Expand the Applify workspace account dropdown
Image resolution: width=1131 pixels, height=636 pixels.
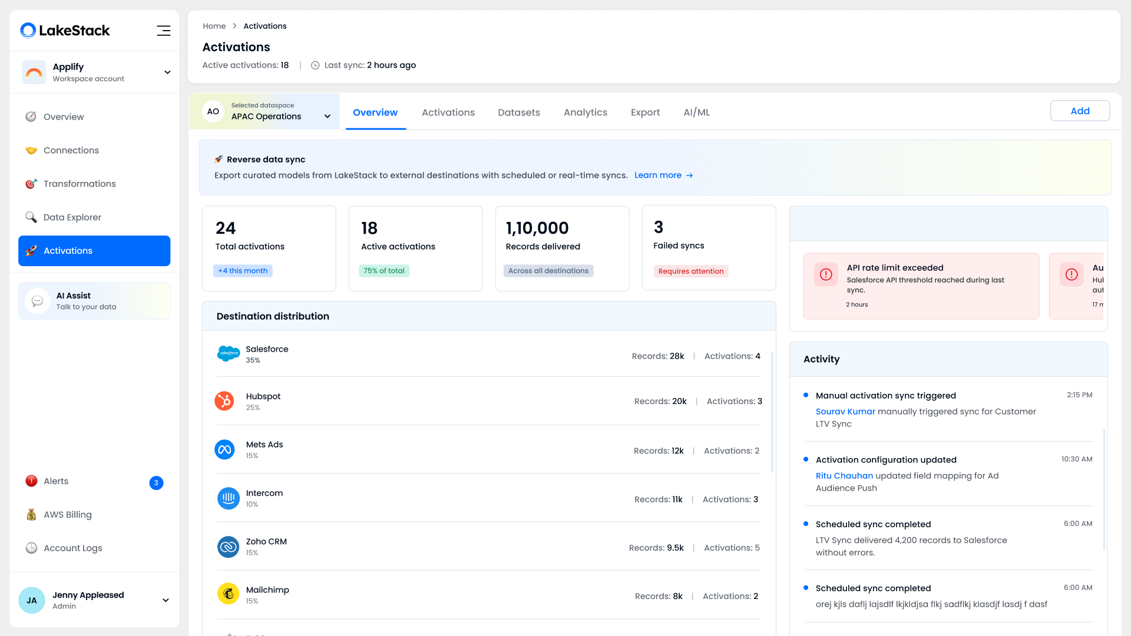point(167,72)
